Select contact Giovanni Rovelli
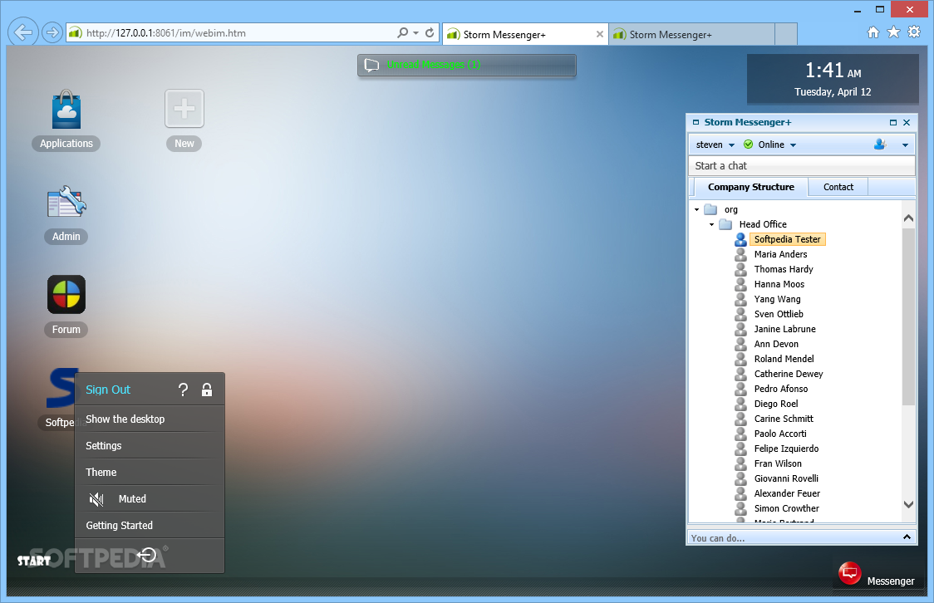 coord(786,478)
